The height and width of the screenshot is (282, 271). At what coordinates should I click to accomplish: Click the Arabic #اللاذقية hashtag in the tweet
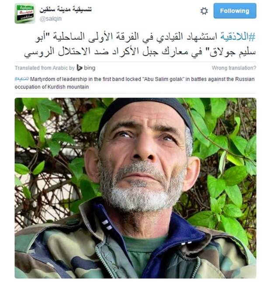tap(238, 37)
